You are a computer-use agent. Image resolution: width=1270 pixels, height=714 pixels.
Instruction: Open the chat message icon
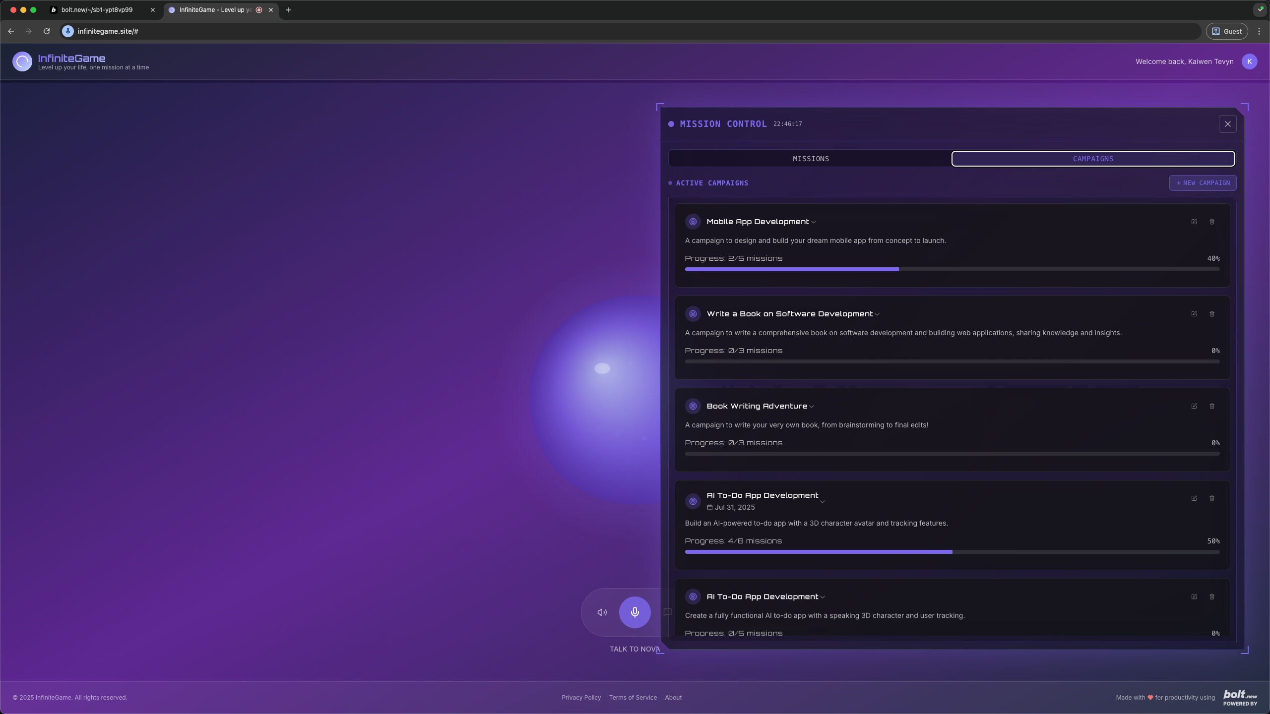pyautogui.click(x=667, y=612)
